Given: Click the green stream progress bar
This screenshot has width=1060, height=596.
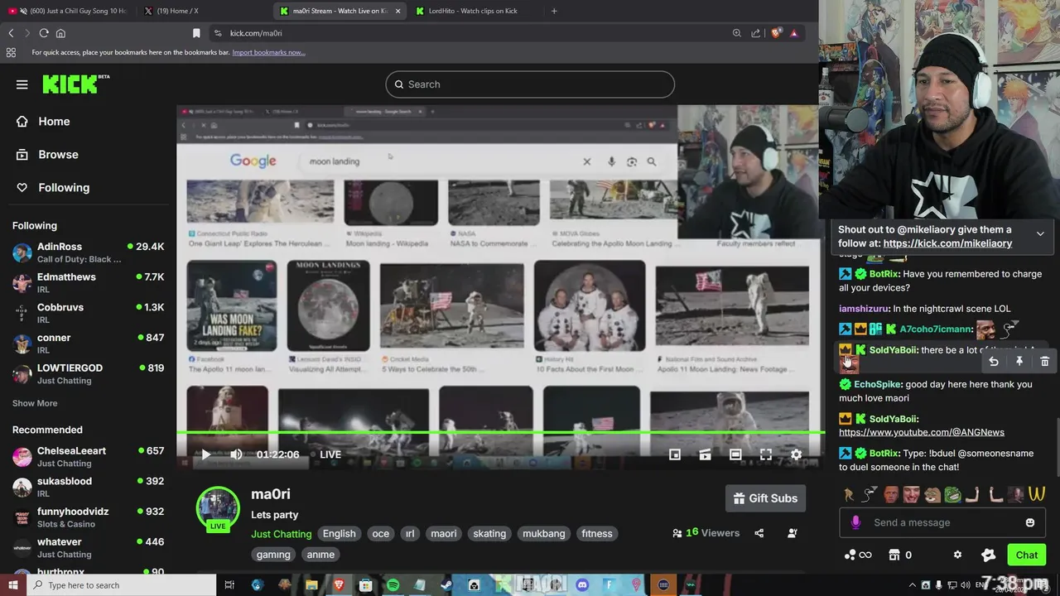Looking at the screenshot, I should 500,432.
